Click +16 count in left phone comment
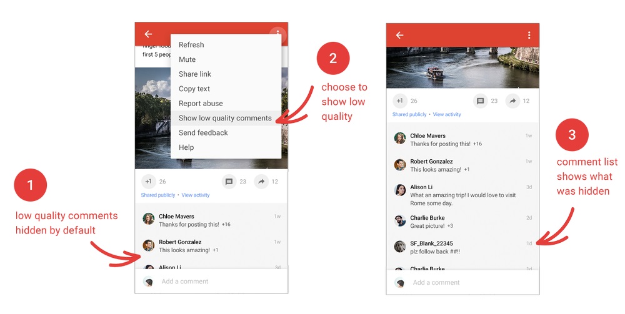625x314 pixels. pos(226,225)
